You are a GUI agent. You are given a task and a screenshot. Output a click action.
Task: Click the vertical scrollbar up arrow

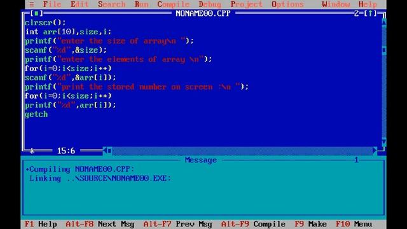[384, 22]
